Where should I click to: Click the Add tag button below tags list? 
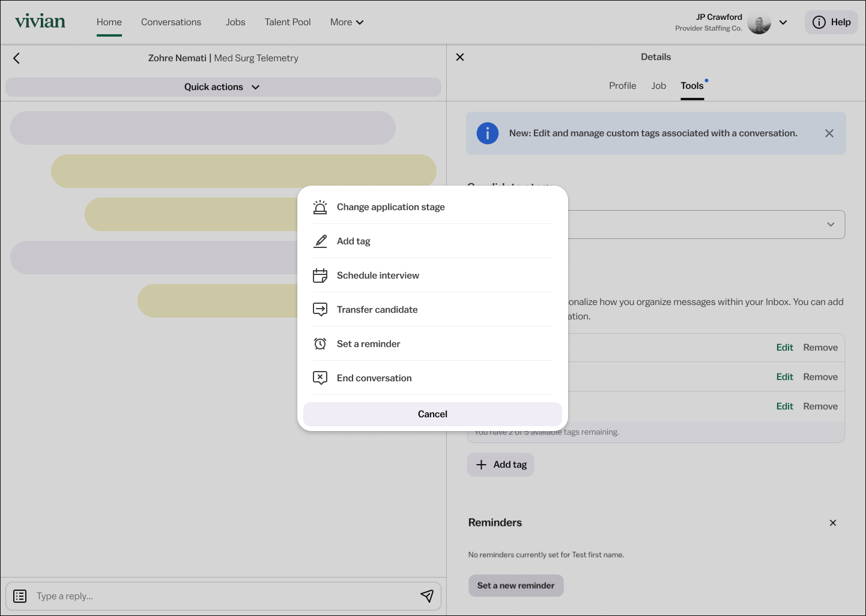[501, 465]
